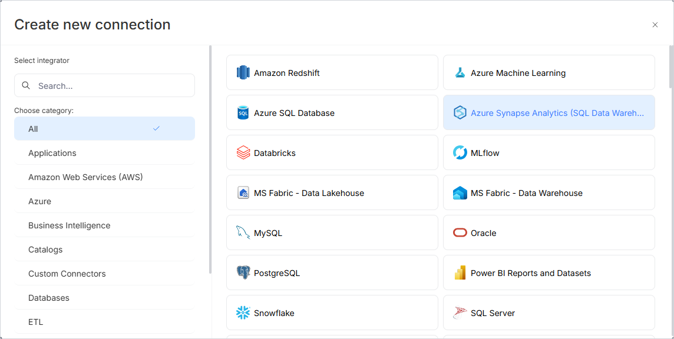Click the Azure SQL Database icon

pos(243,113)
